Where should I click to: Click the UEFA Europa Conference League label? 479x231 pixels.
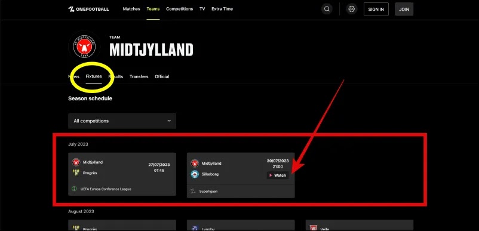[106, 189]
